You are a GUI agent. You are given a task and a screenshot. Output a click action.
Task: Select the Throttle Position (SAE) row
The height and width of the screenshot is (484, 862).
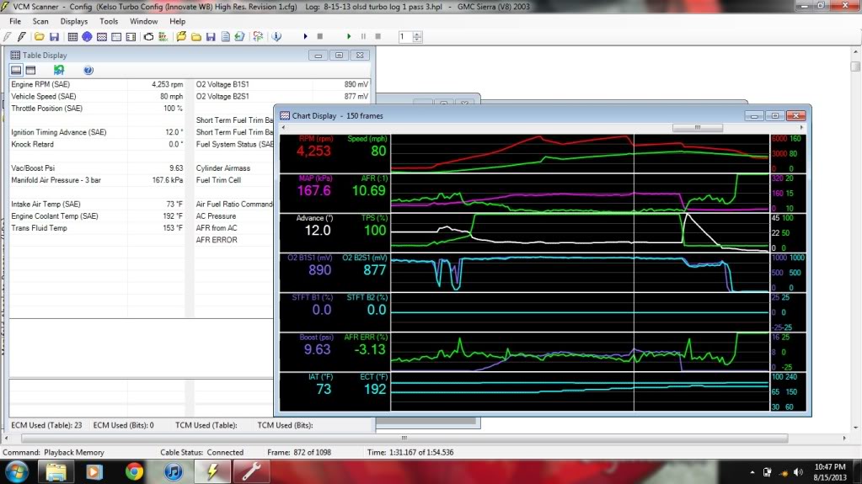(x=97, y=109)
